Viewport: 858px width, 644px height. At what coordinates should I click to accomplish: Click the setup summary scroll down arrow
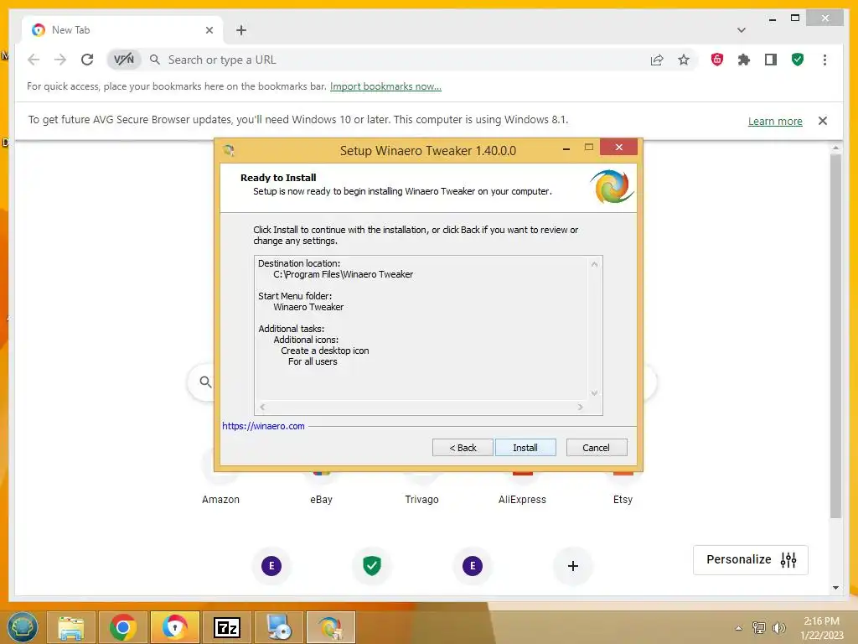tap(594, 392)
